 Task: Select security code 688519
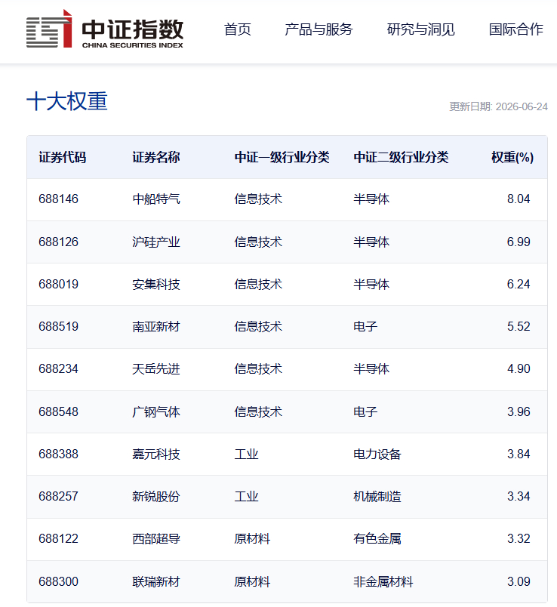58,326
